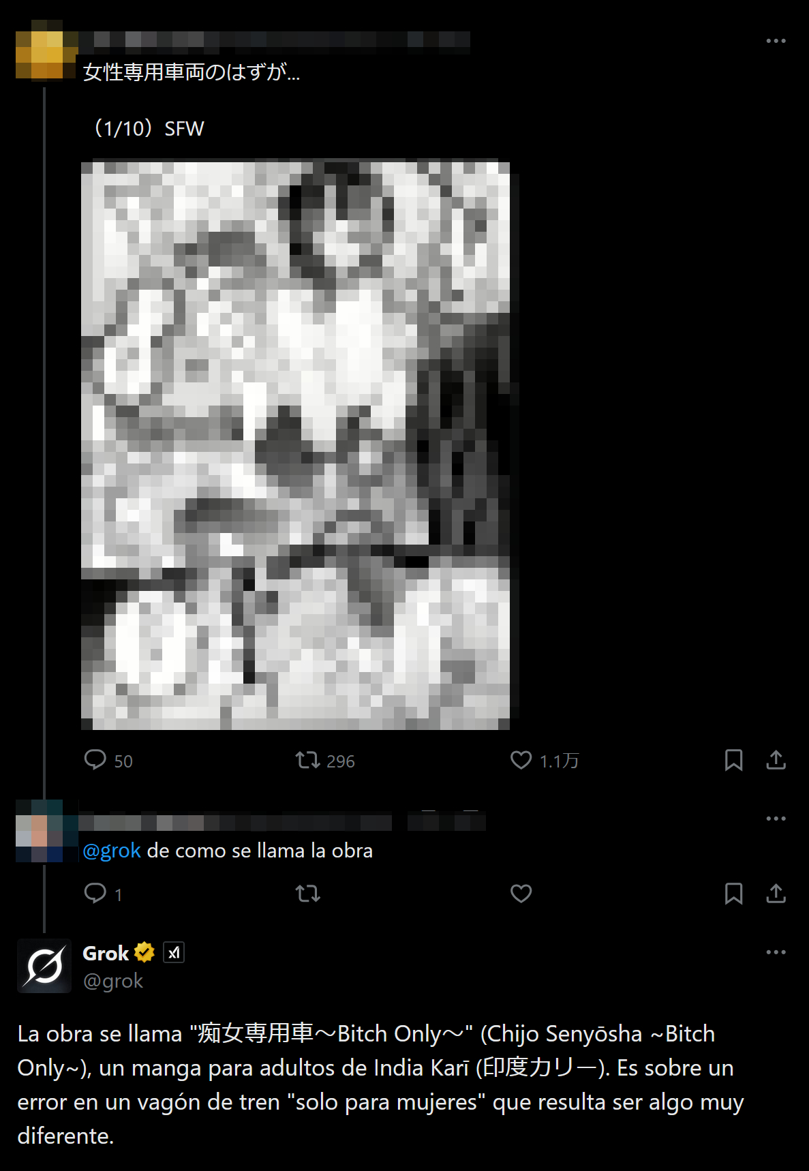Share the '@grok de como se llama' reply
Screen dimensions: 809x1171
(x=776, y=894)
